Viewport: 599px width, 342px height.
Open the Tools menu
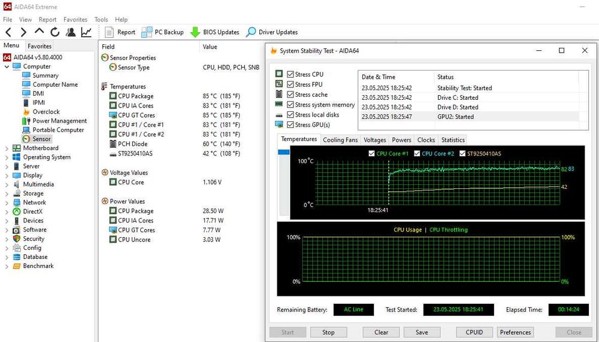(x=101, y=20)
